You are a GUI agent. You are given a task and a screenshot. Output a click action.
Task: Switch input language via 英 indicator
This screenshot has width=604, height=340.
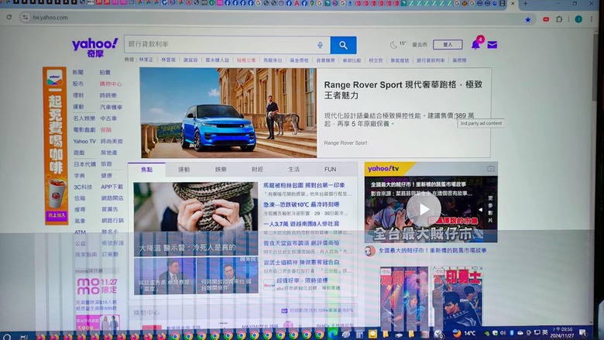(544, 333)
